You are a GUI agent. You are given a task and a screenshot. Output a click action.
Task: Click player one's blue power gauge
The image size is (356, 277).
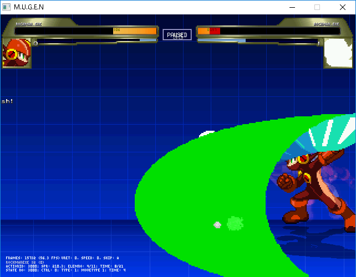pos(148,40)
